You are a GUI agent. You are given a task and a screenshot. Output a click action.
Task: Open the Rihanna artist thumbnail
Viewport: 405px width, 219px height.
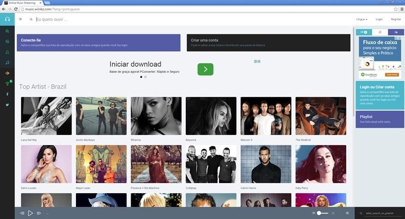tap(156, 116)
